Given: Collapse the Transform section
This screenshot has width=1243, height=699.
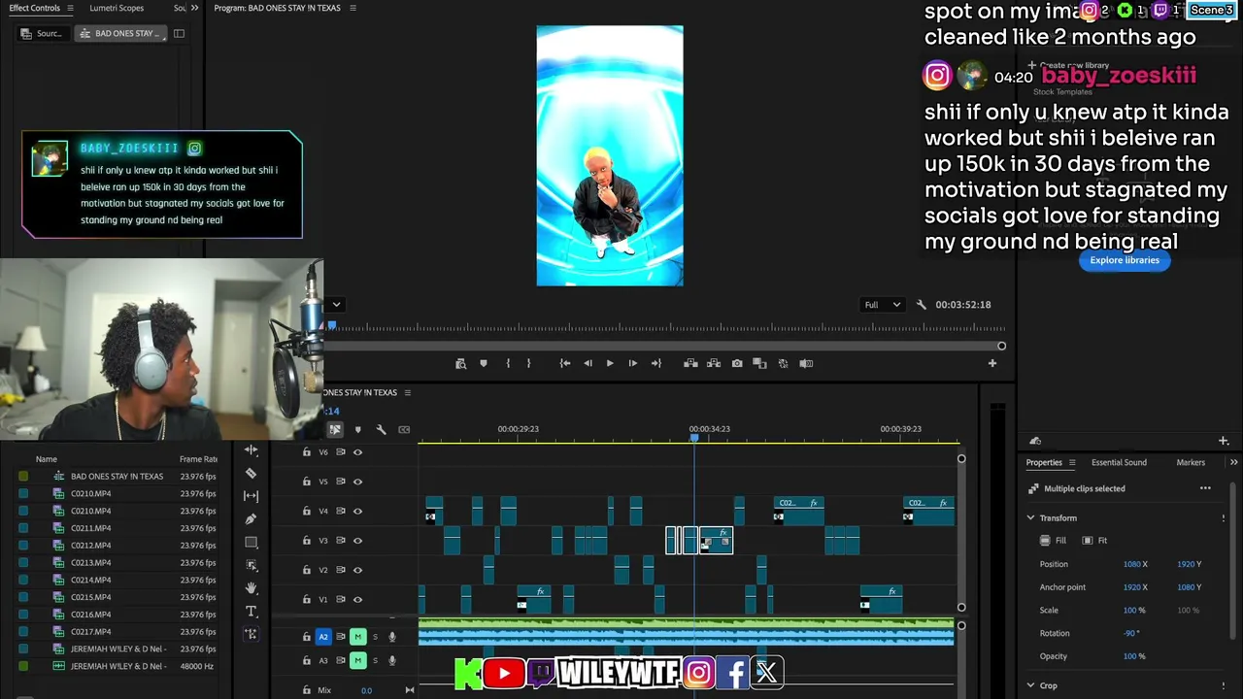Looking at the screenshot, I should 1031,517.
